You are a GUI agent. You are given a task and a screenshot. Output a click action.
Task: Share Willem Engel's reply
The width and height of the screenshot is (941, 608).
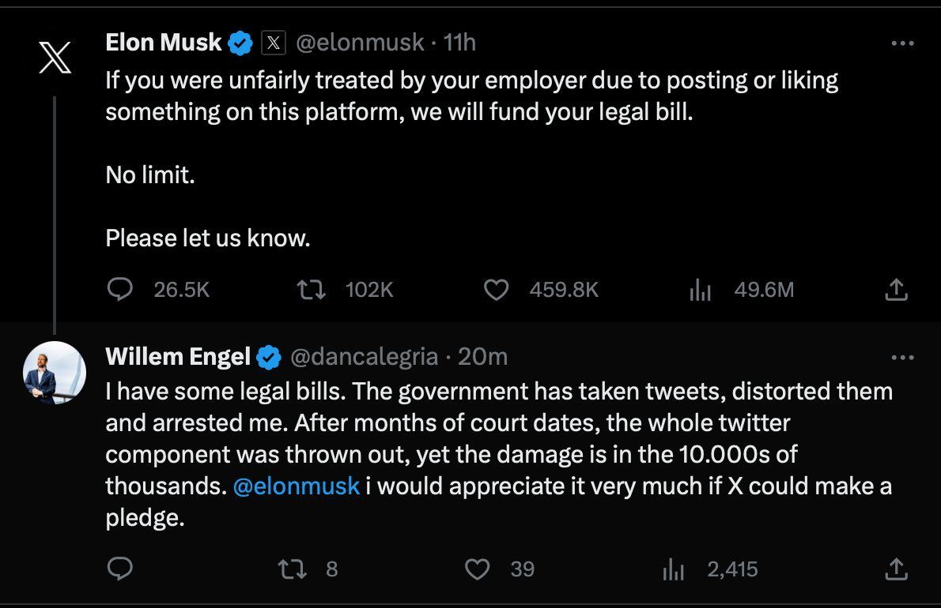(x=895, y=569)
